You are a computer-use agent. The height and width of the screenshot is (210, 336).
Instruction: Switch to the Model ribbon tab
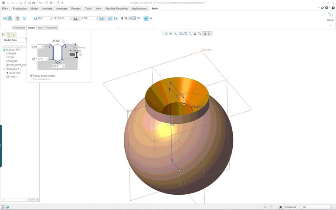pos(34,9)
